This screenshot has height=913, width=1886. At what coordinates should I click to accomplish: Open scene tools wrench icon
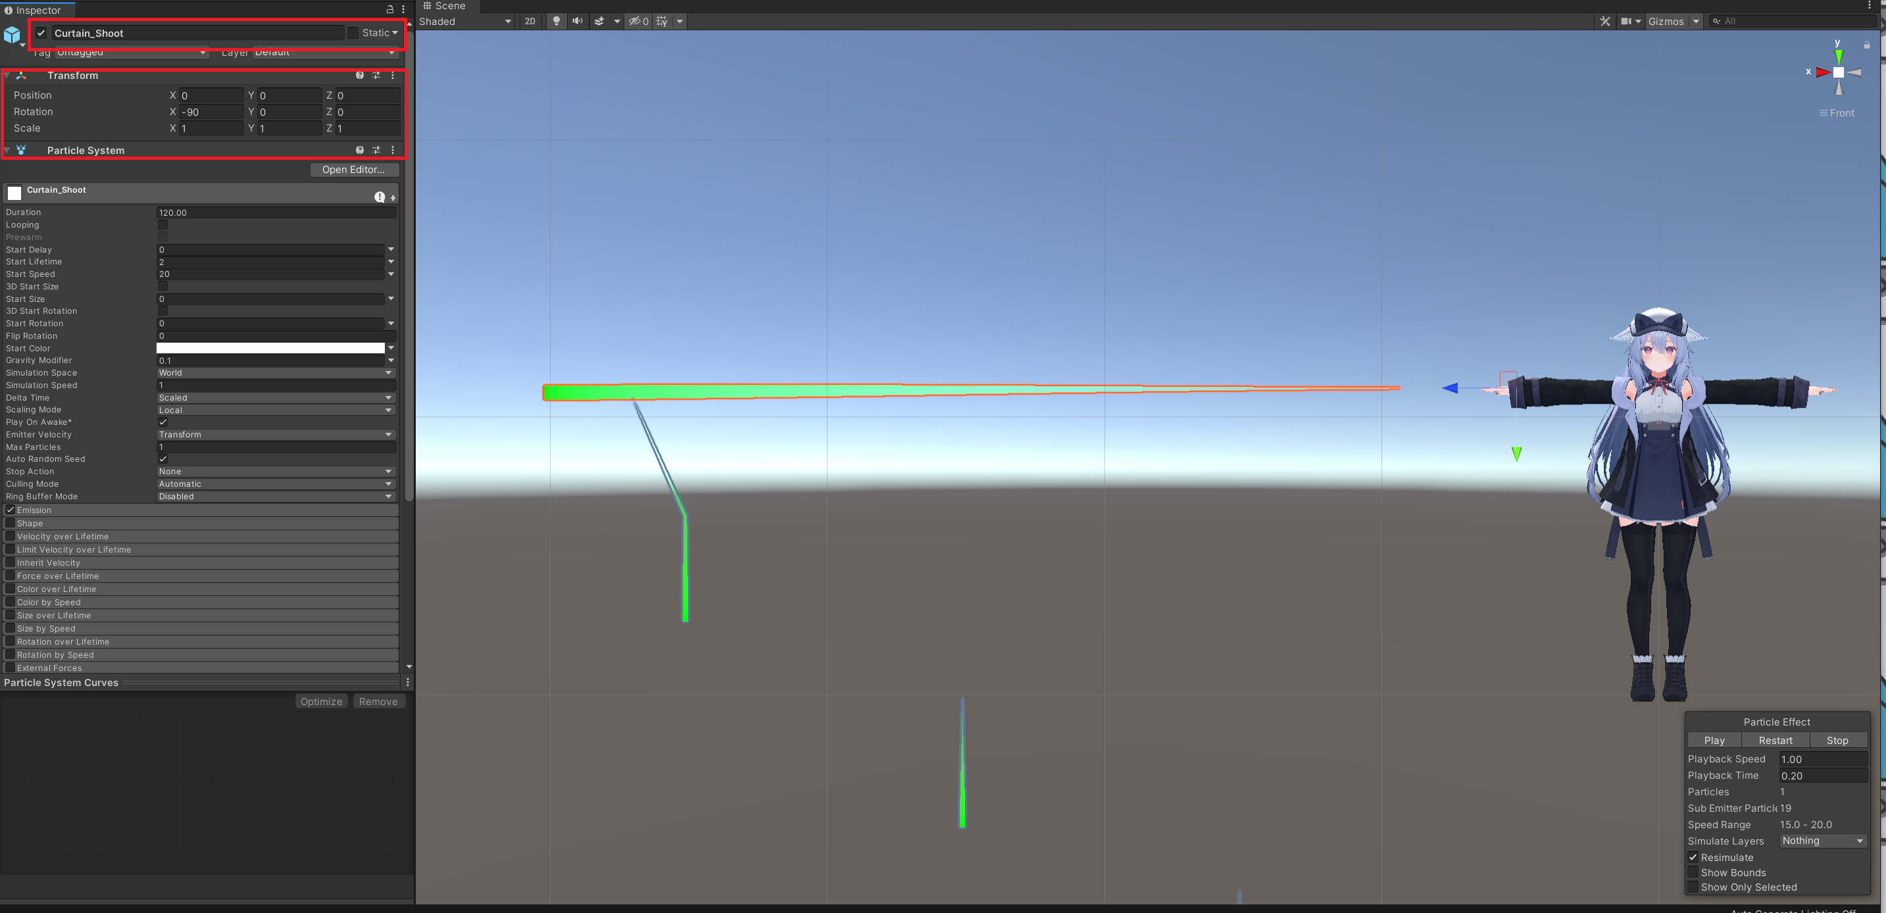(x=1605, y=21)
